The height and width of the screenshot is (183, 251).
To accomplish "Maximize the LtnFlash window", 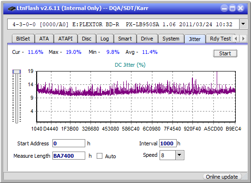I will [x=232, y=8].
